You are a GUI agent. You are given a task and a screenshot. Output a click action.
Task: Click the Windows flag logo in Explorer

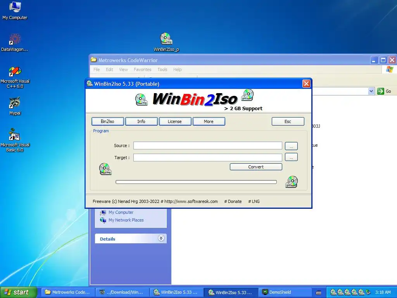[389, 69]
